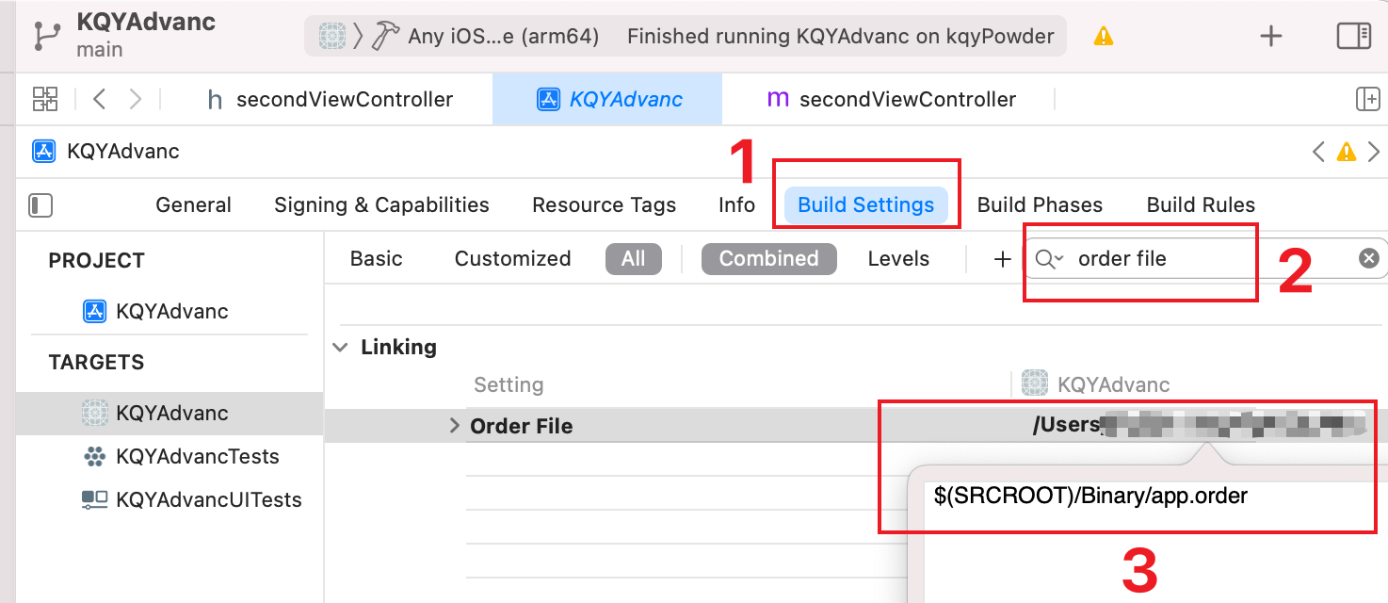Open the Build Phases tab
The width and height of the screenshot is (1388, 603).
1040,205
